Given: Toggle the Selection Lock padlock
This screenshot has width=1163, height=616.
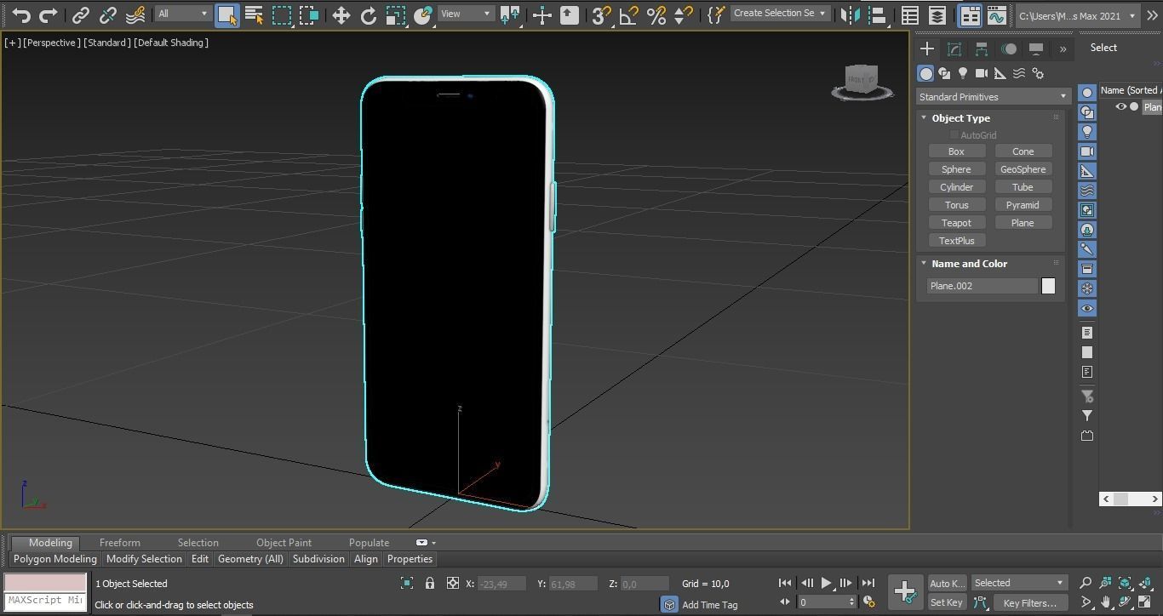Looking at the screenshot, I should pos(430,583).
